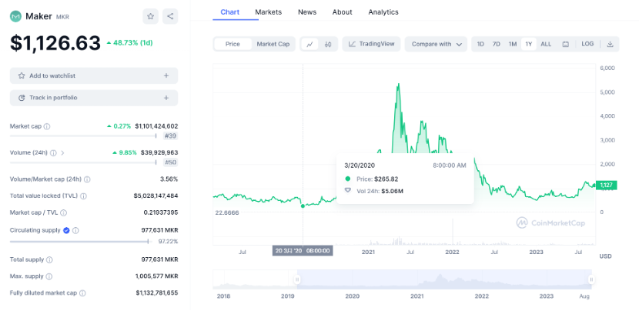Image resolution: width=639 pixels, height=311 pixels.
Task: Open the Markets tab
Action: coord(268,12)
